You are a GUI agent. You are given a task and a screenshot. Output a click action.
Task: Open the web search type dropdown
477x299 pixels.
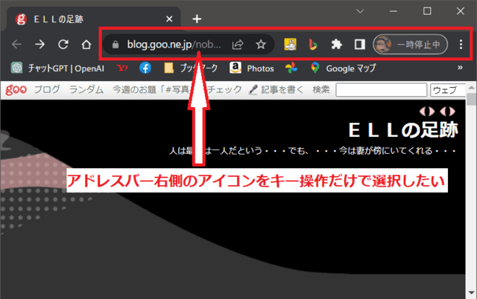[448, 90]
